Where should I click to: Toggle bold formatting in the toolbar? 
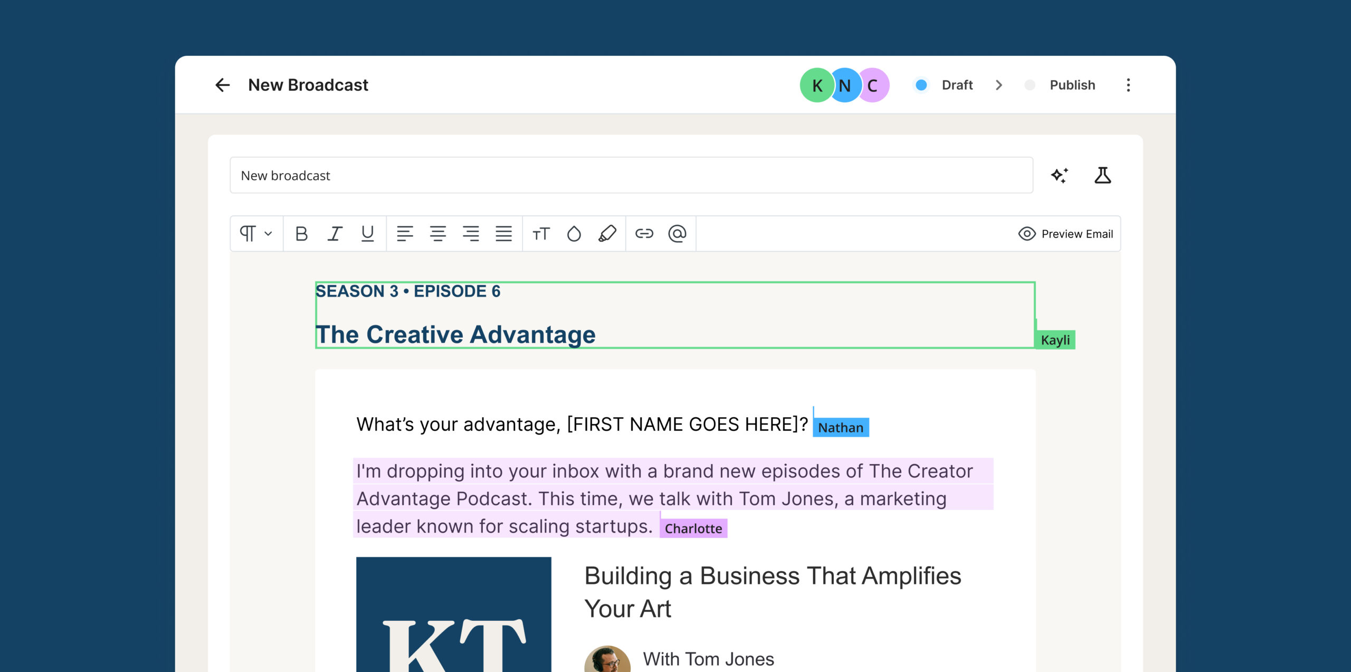tap(302, 234)
